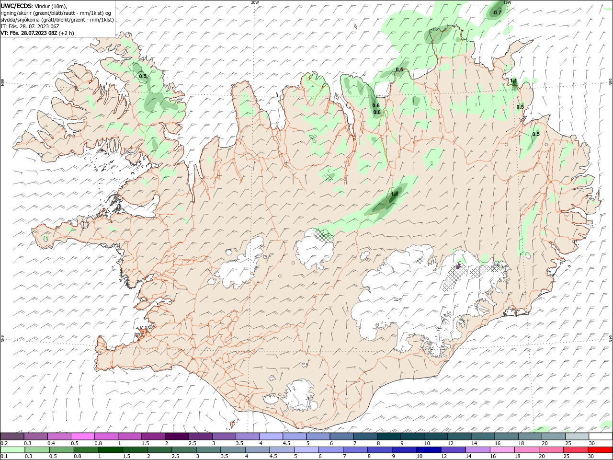Click the 1.1 value on the northeast coast

coord(513,80)
